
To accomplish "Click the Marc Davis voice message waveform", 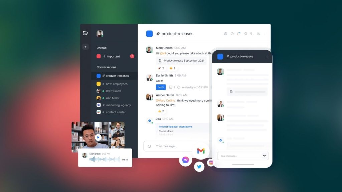I will (x=105, y=159).
